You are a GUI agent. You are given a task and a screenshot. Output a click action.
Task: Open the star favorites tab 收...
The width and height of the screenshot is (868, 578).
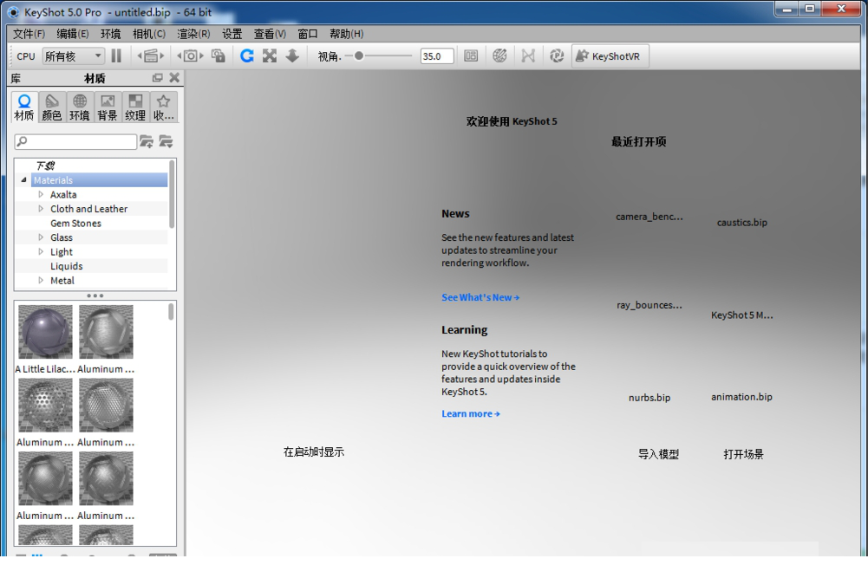163,107
